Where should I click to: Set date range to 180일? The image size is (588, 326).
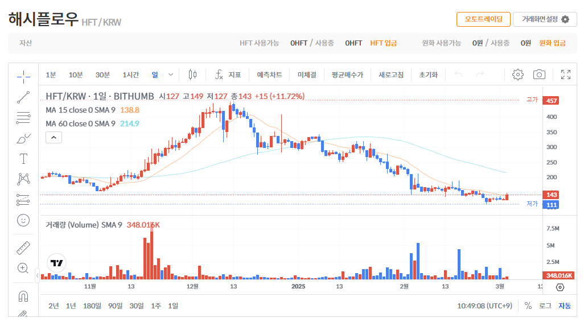[x=92, y=306]
